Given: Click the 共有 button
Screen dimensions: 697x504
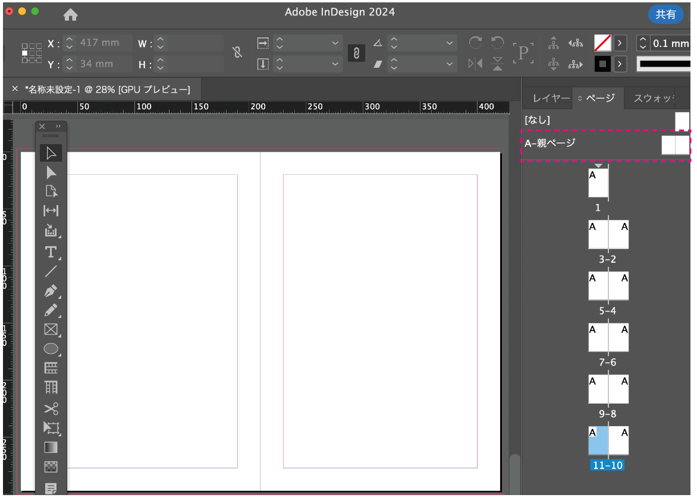Looking at the screenshot, I should (665, 14).
